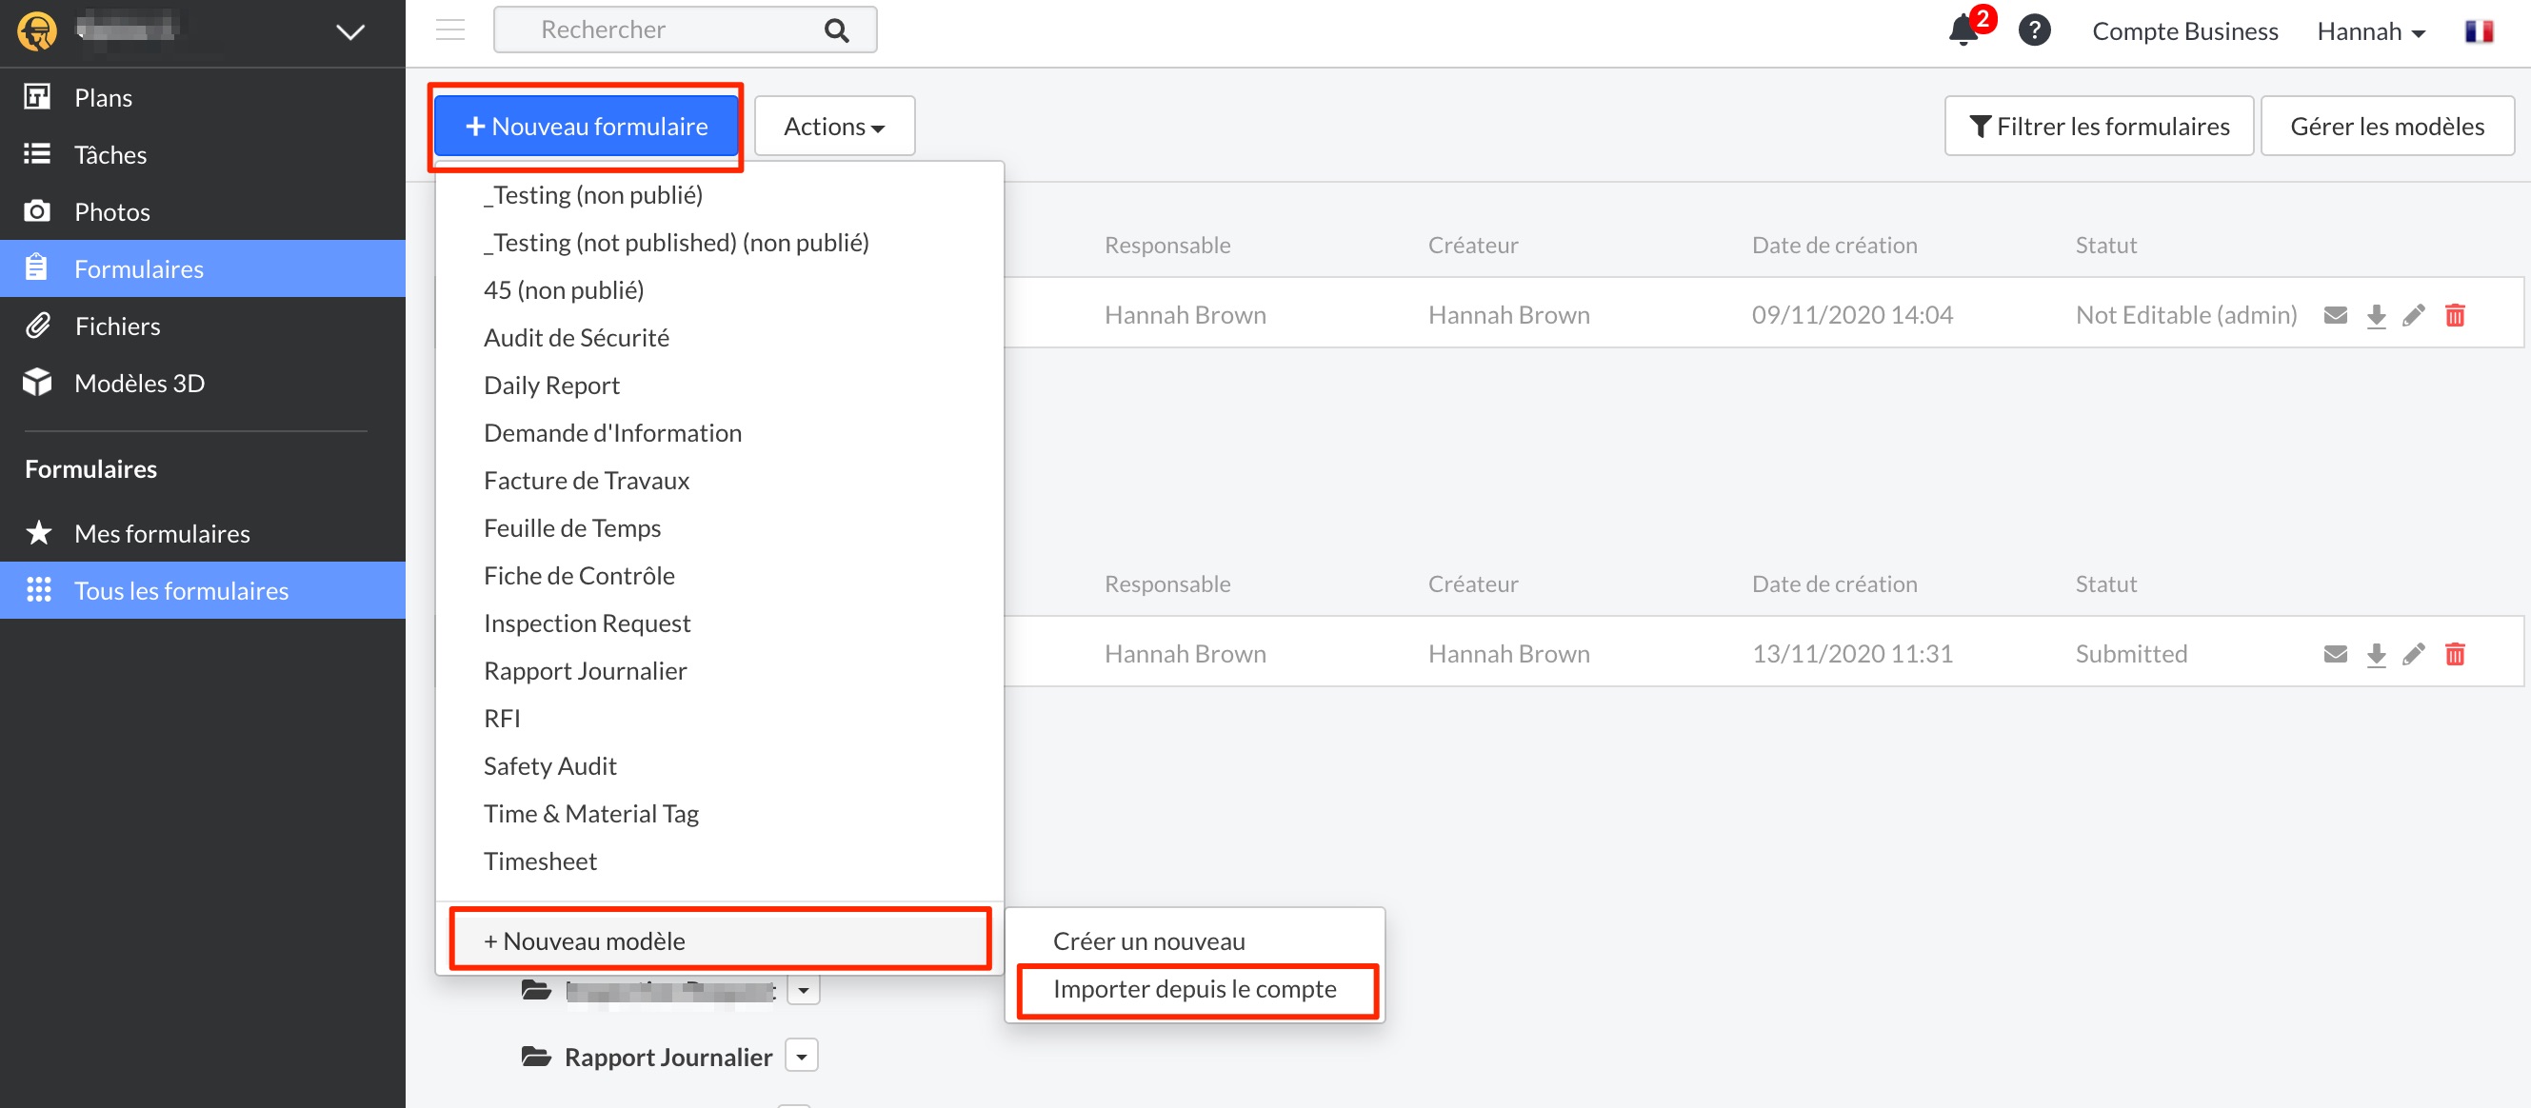Viewport: 2531px width, 1108px height.
Task: Focus the Rechercher search field
Action: [x=685, y=30]
